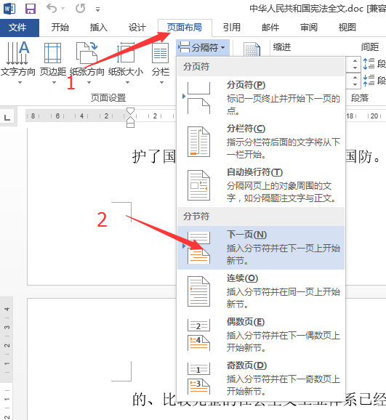Redo the last action
Image resolution: width=386 pixels, height=420 pixels.
click(80, 9)
